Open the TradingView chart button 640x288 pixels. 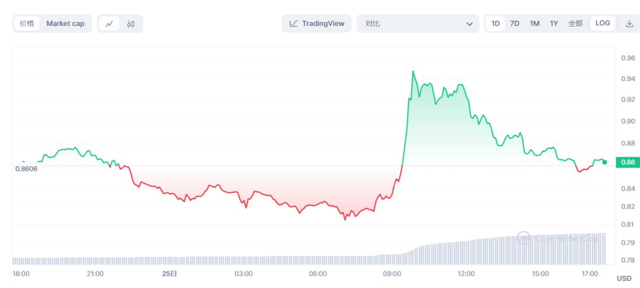[x=317, y=24]
